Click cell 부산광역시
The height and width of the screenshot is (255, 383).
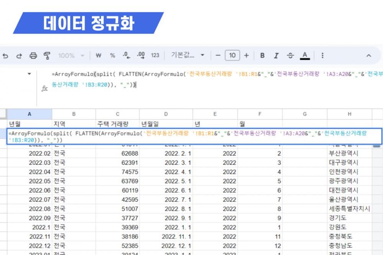coord(350,153)
